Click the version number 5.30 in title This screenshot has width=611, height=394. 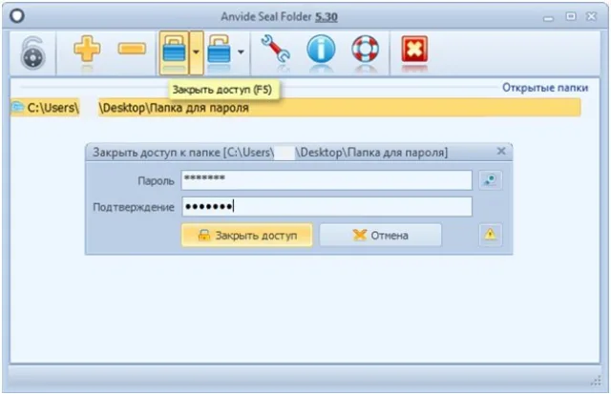coord(327,17)
